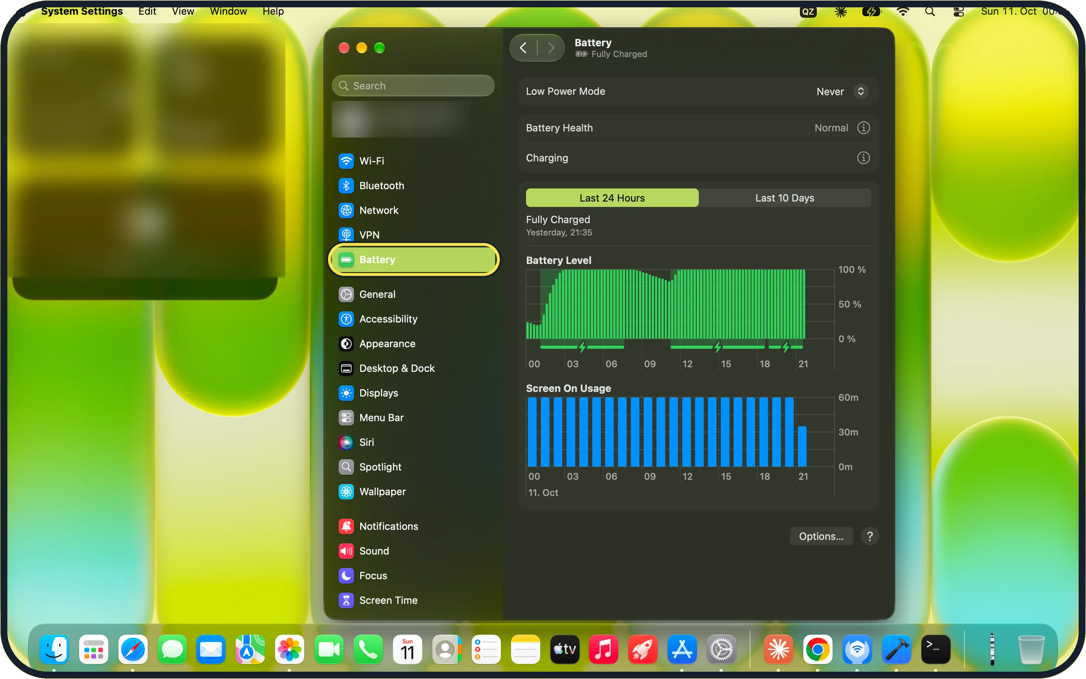
Task: Launch Google Chrome from Dock
Action: click(x=817, y=649)
